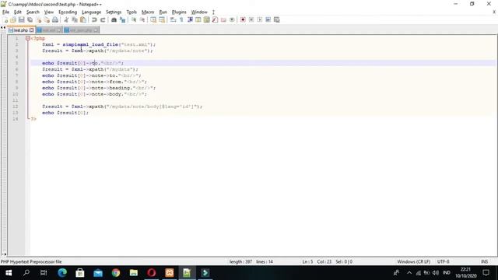Viewport: 498px width, 280px height.
Task: Toggle Show All Characters pilcrow icon
Action: [x=181, y=19]
